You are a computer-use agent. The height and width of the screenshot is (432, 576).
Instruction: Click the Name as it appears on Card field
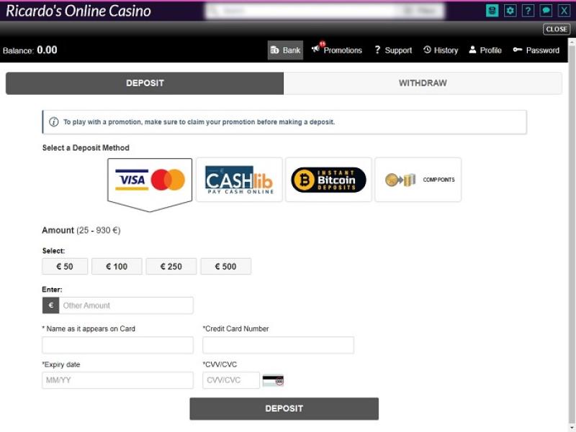click(117, 345)
